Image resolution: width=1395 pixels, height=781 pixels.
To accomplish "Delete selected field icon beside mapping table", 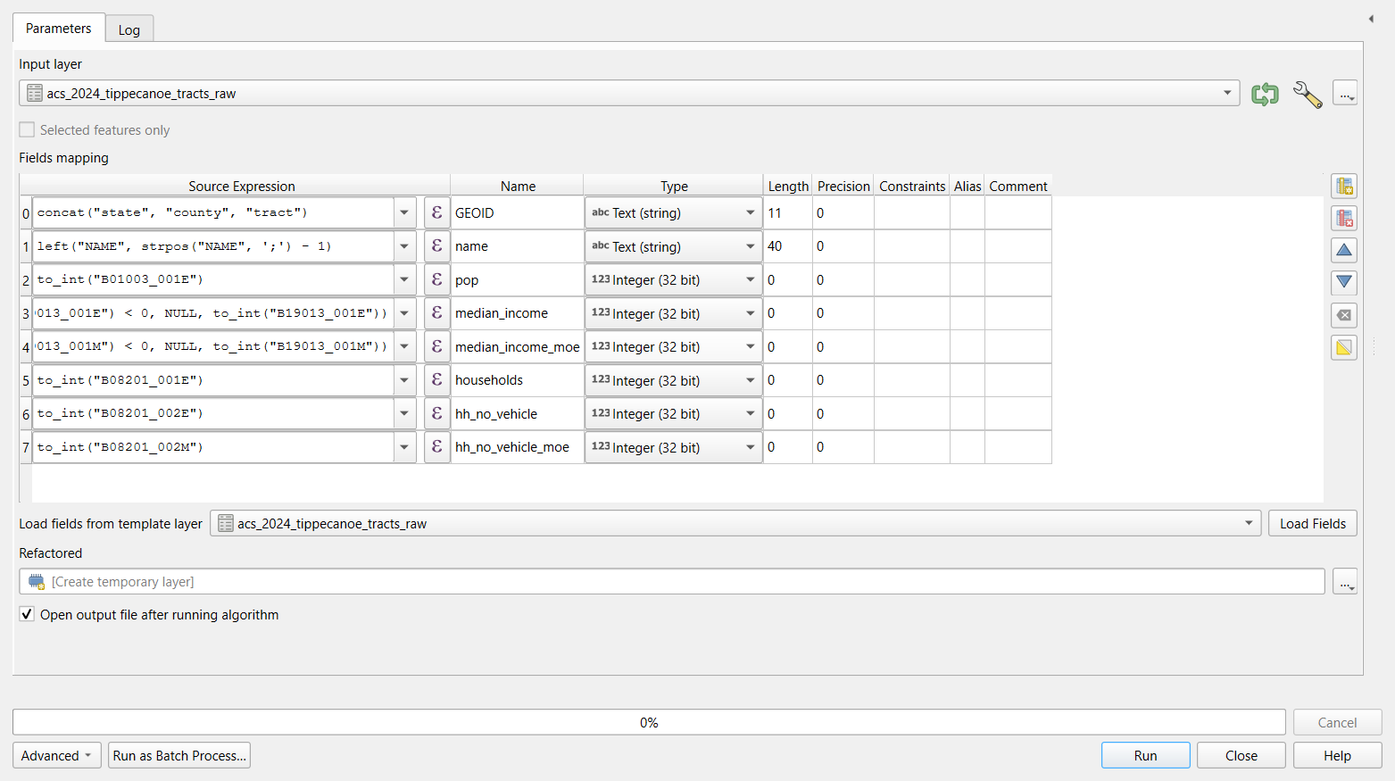I will point(1344,218).
